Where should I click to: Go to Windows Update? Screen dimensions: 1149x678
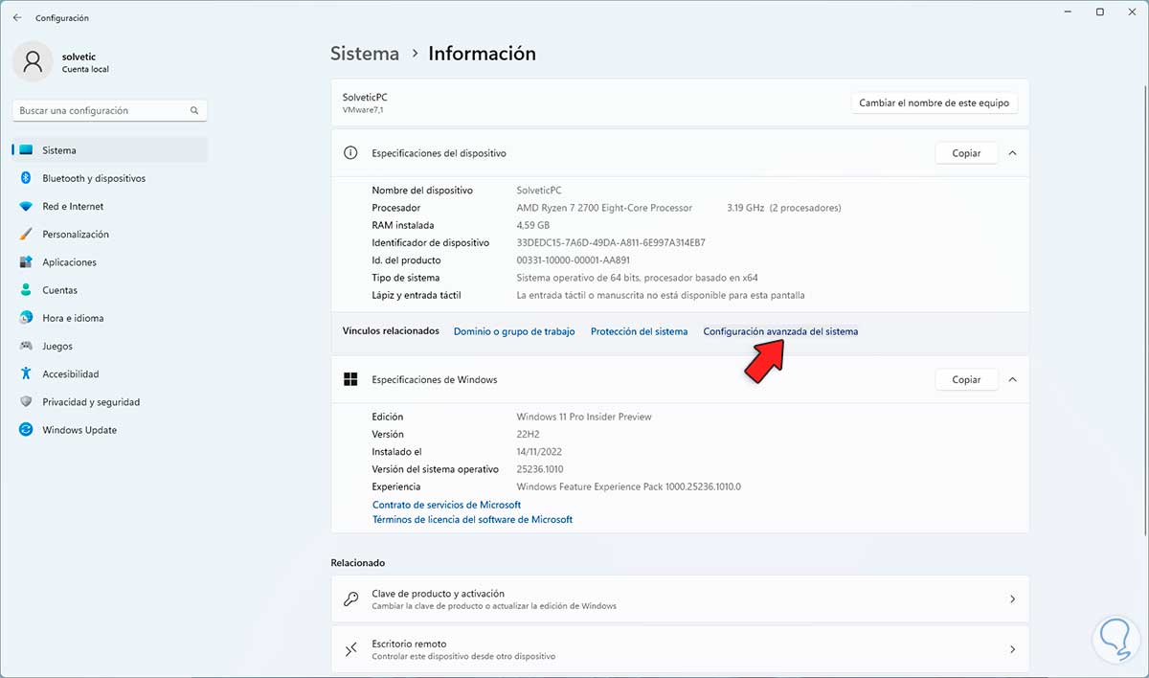(x=110, y=430)
